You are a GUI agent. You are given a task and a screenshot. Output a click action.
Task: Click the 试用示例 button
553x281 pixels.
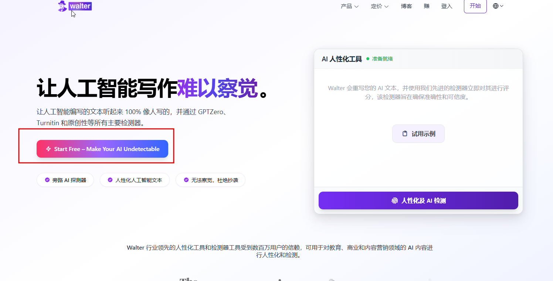coord(418,134)
